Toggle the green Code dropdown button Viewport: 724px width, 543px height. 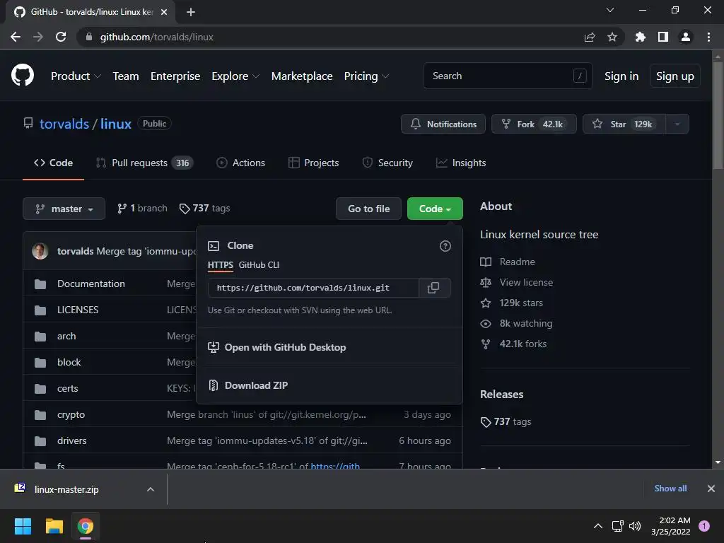435,209
